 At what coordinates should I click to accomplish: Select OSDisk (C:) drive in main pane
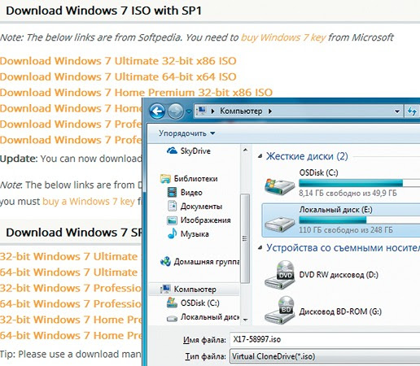pos(341,182)
